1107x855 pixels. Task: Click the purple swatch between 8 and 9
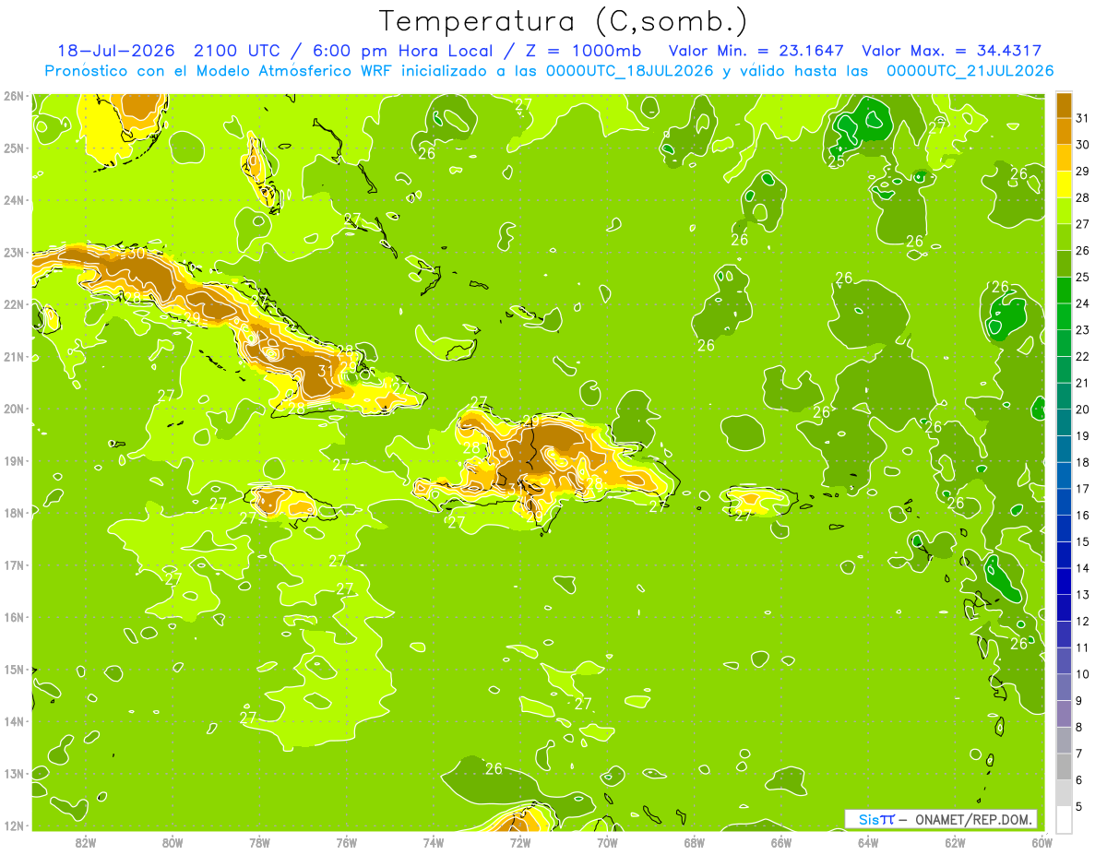coord(1065,714)
